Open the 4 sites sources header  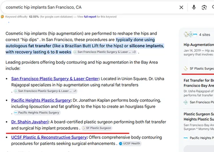click(197, 35)
